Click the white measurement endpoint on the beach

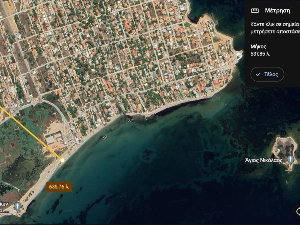pos(62,160)
